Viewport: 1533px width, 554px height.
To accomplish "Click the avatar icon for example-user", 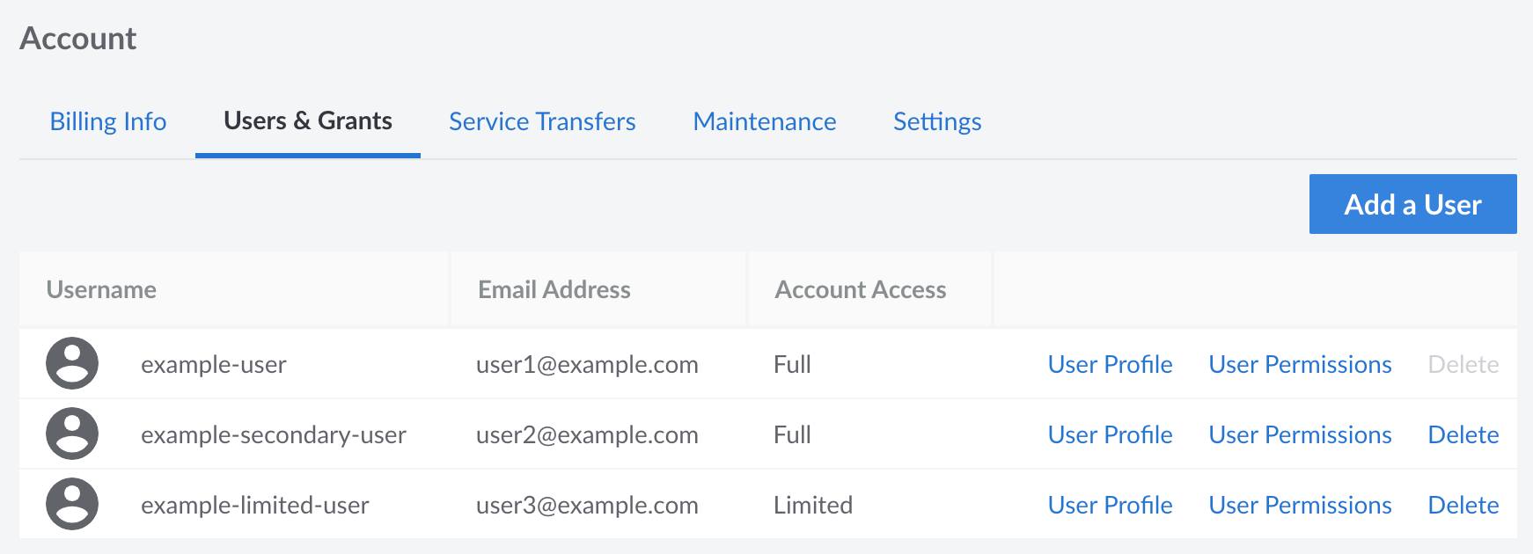I will tap(72, 363).
